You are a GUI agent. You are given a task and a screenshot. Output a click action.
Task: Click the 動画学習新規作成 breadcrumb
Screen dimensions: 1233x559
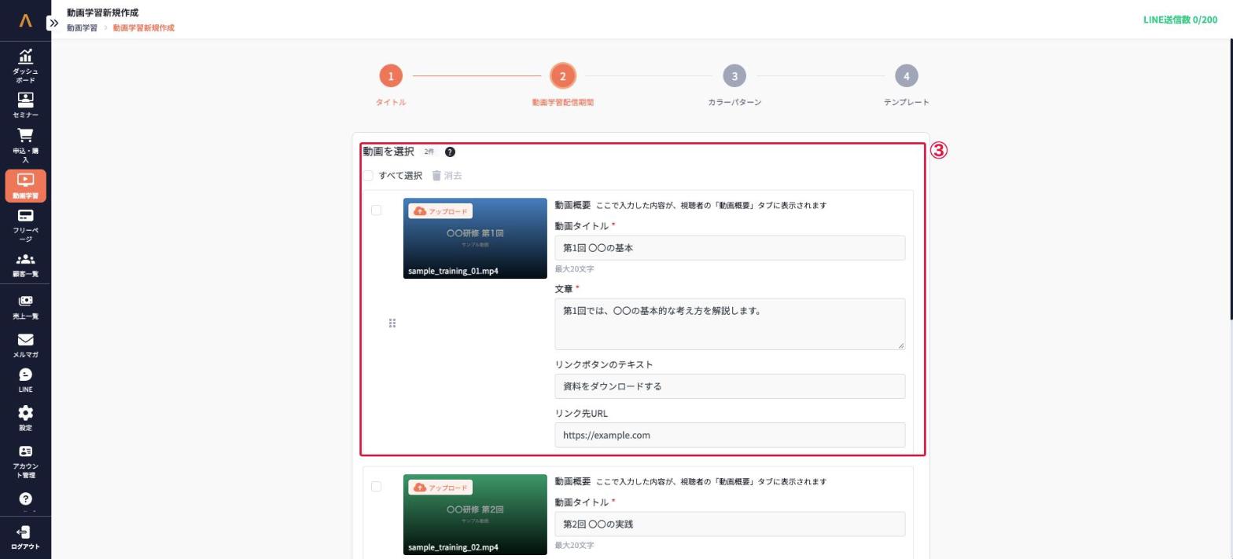[x=144, y=28]
